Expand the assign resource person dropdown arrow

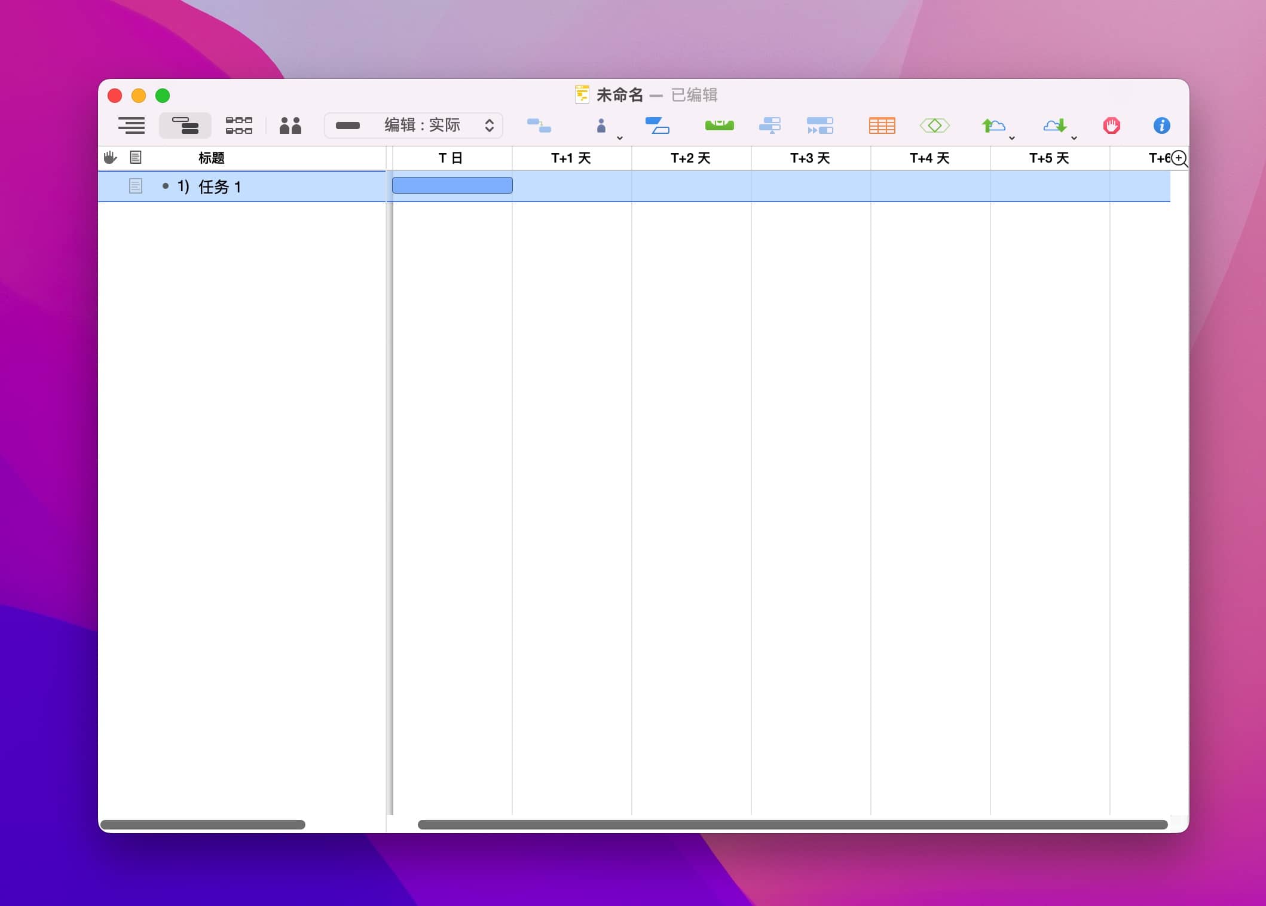click(620, 138)
